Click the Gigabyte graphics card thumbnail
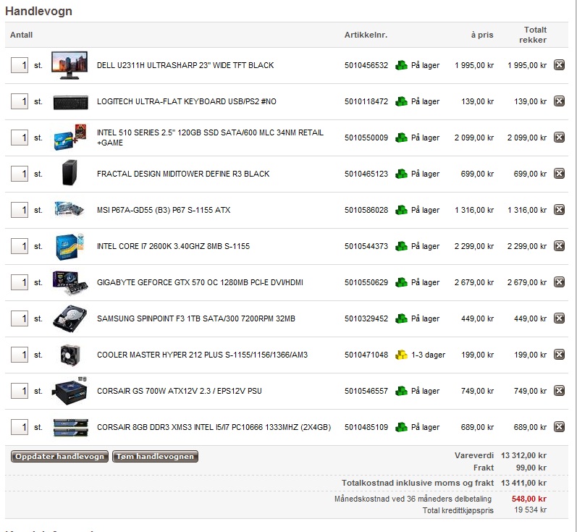Image resolution: width=577 pixels, height=532 pixels. 70,282
